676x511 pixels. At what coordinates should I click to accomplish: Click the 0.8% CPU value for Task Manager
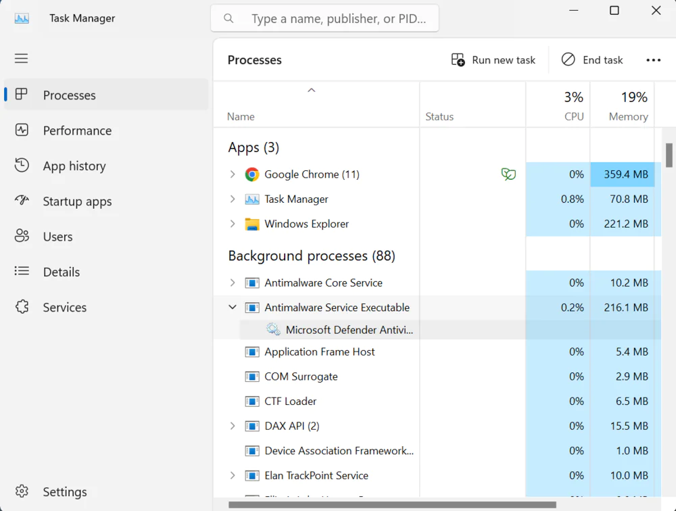[572, 199]
